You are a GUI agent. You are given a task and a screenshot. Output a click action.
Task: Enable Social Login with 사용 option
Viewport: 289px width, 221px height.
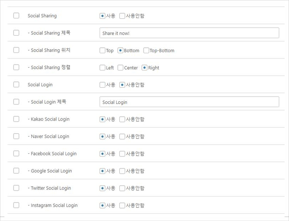pos(102,85)
